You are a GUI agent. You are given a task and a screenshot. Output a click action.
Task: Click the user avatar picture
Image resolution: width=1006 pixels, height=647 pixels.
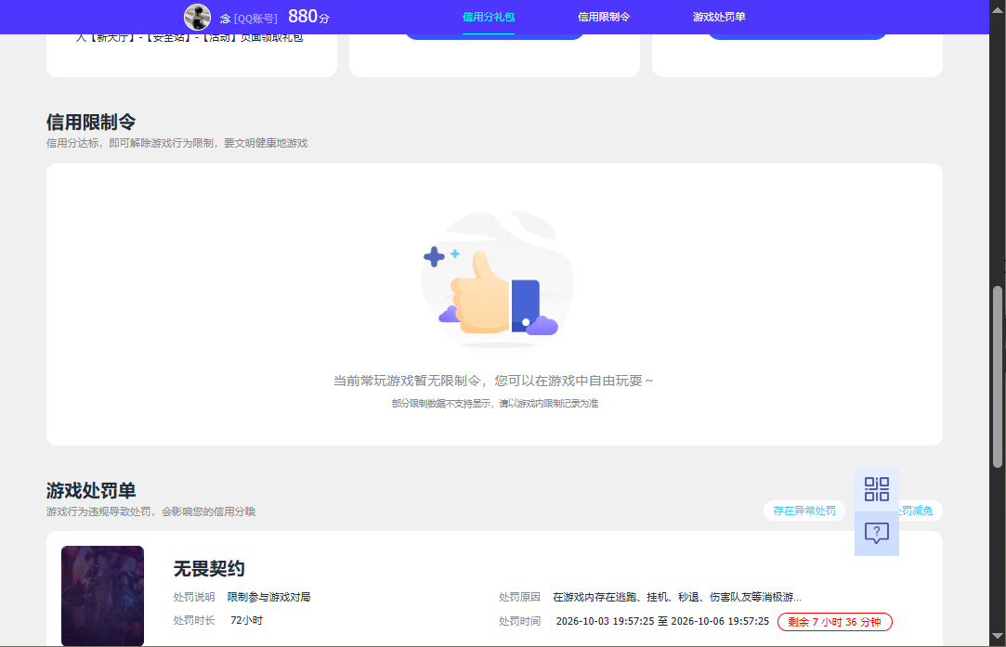point(197,18)
